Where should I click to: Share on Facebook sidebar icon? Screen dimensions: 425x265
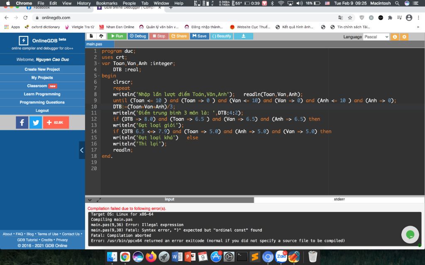22,123
